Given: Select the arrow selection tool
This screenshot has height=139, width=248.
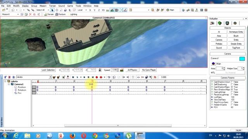Looking at the screenshot, I should (52, 10).
